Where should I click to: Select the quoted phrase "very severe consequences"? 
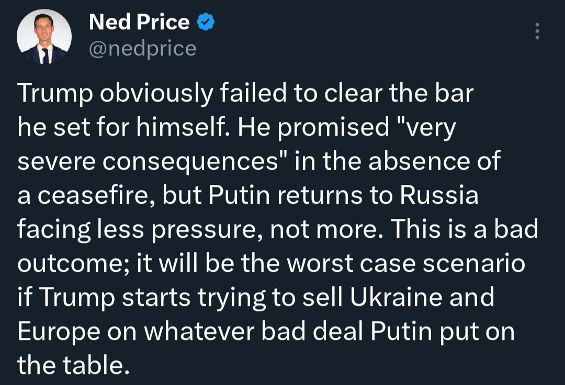(237, 145)
